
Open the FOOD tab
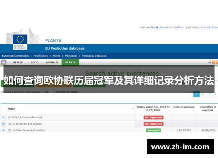coord(34,62)
